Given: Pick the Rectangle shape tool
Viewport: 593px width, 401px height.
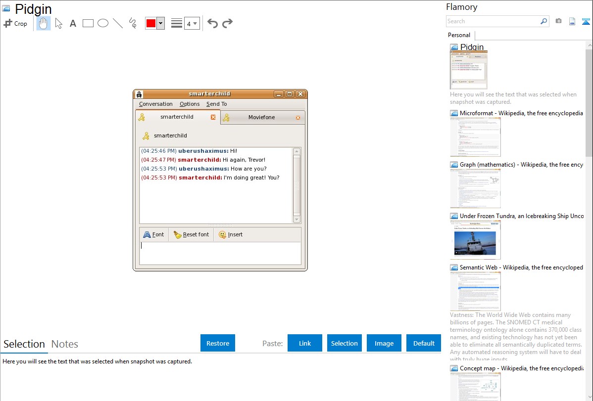Looking at the screenshot, I should [x=88, y=23].
